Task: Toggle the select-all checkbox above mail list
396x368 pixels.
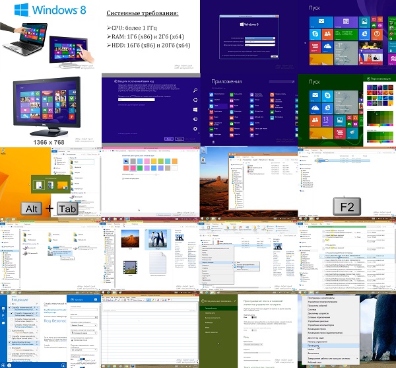Action: click(x=10, y=303)
